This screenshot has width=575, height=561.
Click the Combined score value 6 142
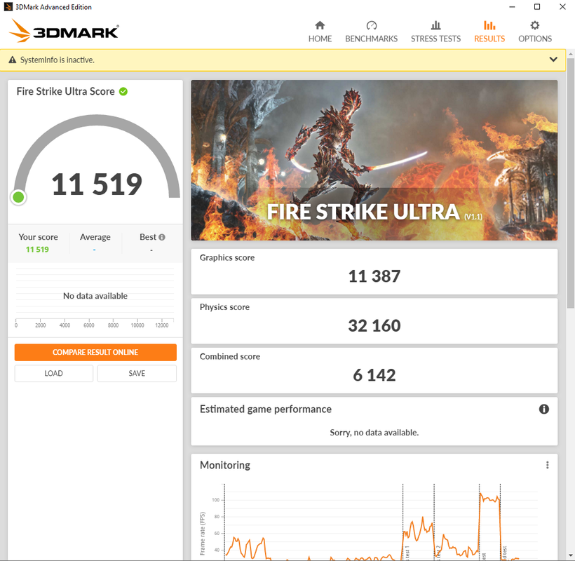point(374,375)
